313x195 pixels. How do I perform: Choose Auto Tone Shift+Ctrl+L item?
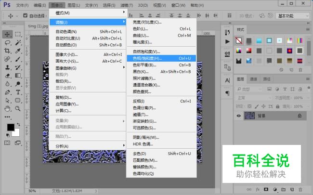click(88, 31)
